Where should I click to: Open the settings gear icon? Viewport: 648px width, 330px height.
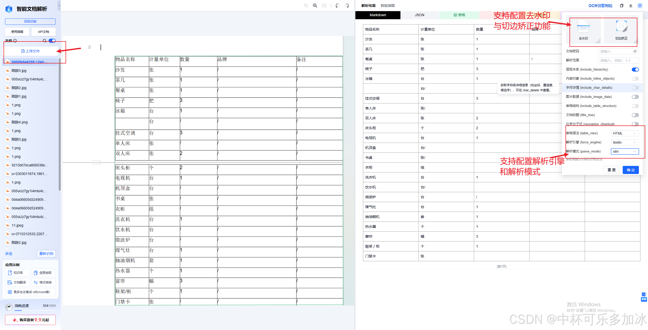coord(640,6)
